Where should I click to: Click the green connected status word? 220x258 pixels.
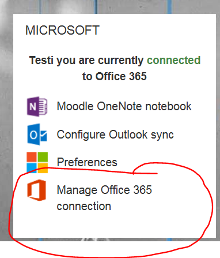click(174, 60)
